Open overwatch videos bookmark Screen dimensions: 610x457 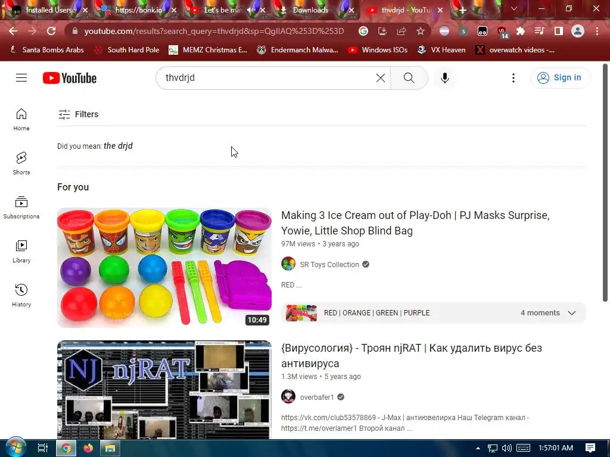click(515, 50)
